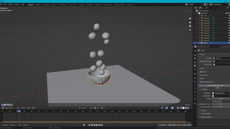This screenshot has width=230, height=129.
Task: Open the Render properties tab icon
Action: coord(195,55)
